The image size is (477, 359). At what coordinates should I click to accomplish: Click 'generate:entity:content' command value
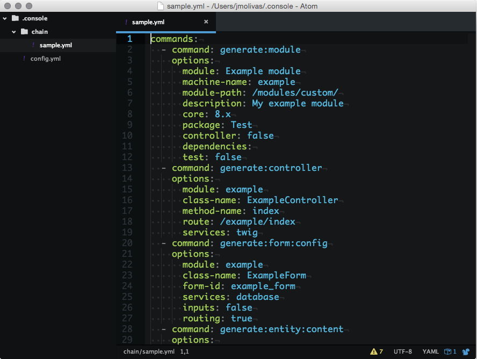[x=281, y=329]
